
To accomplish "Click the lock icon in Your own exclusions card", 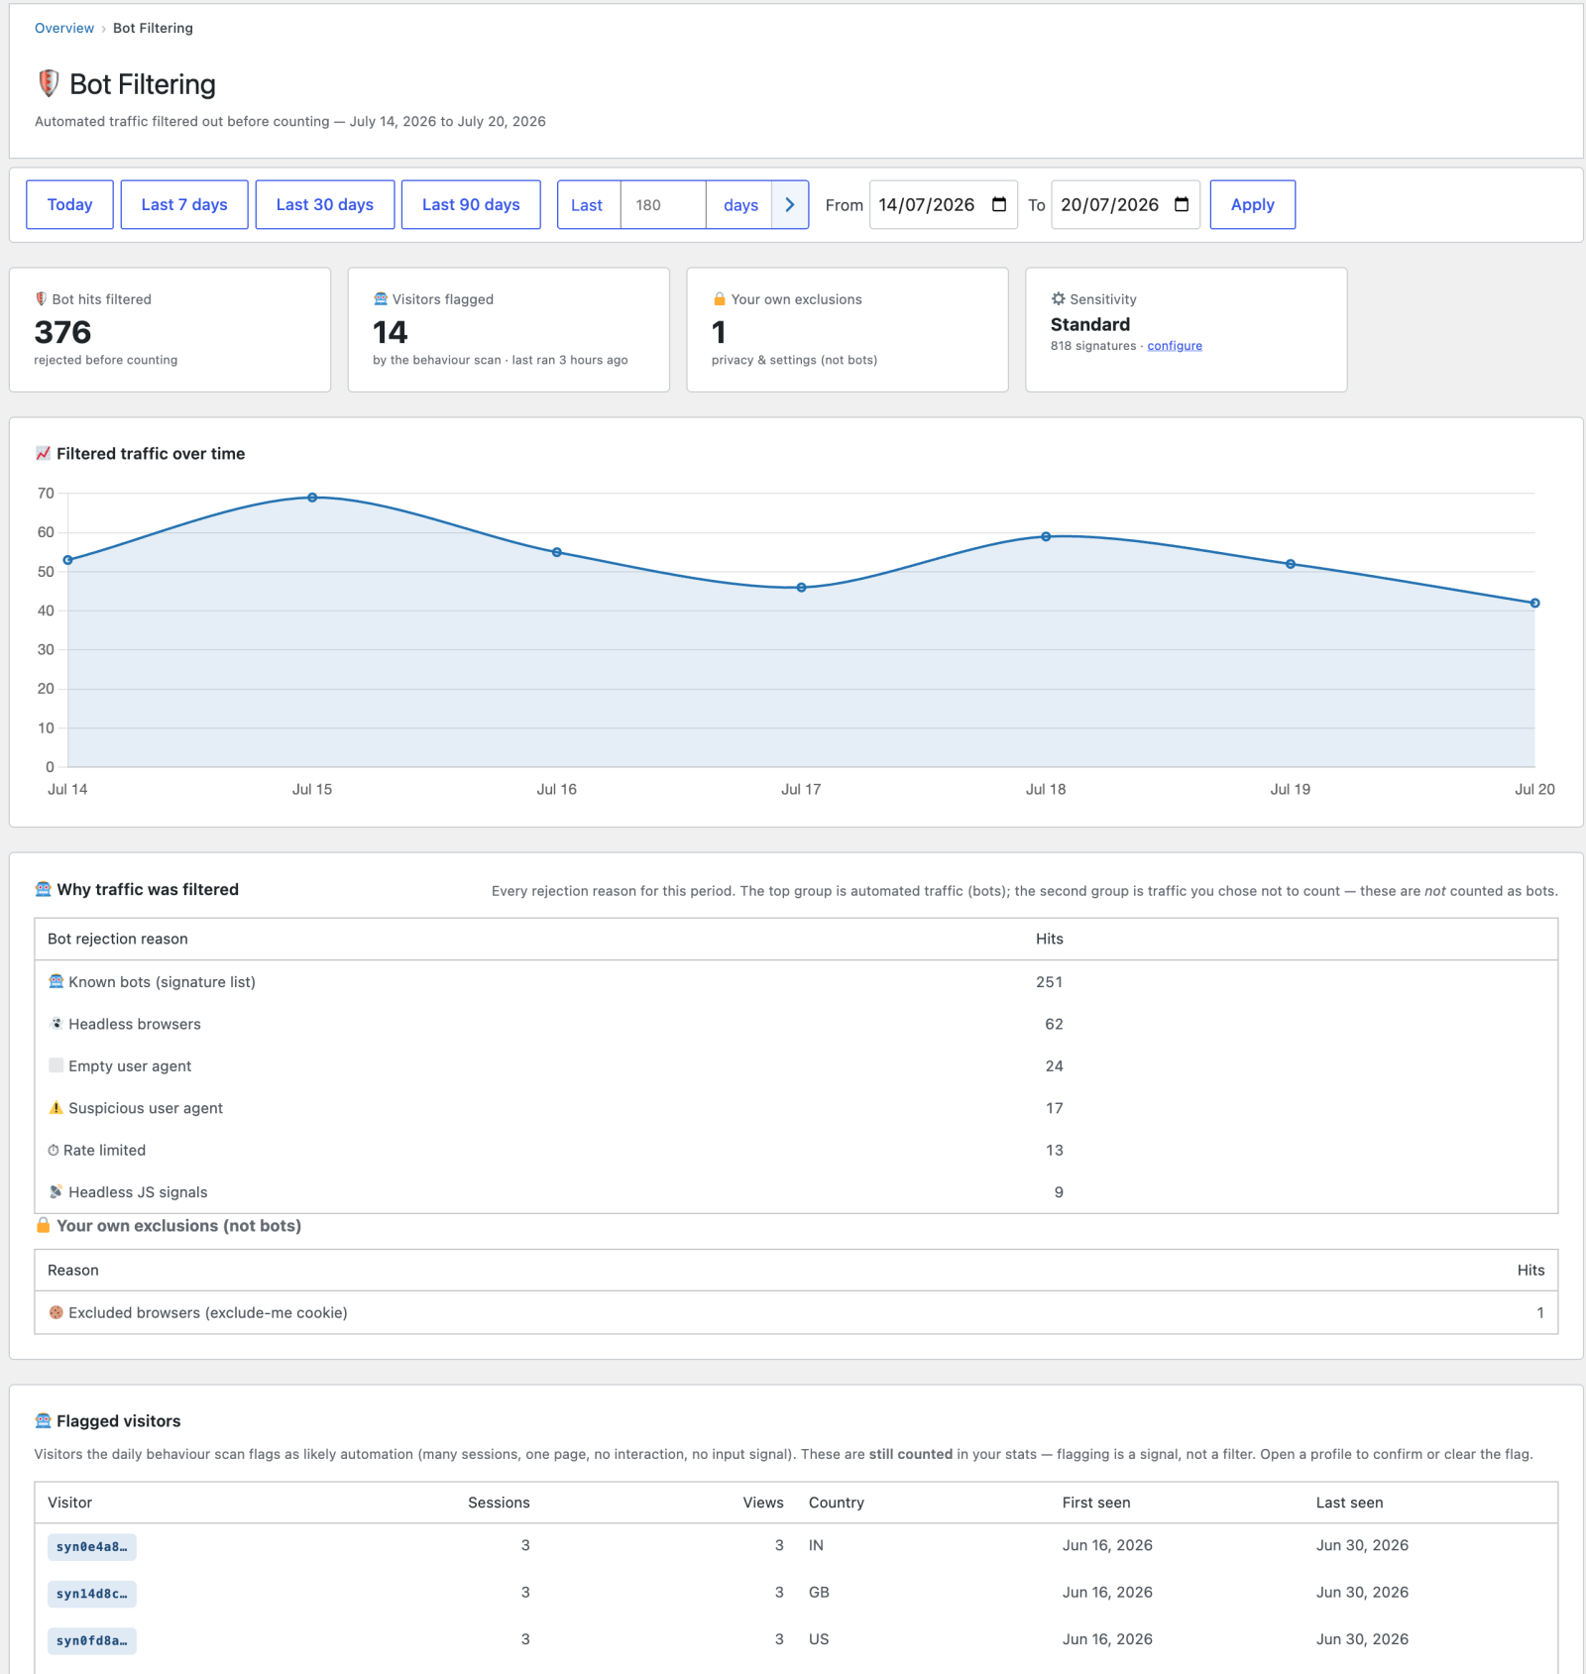I will [720, 299].
